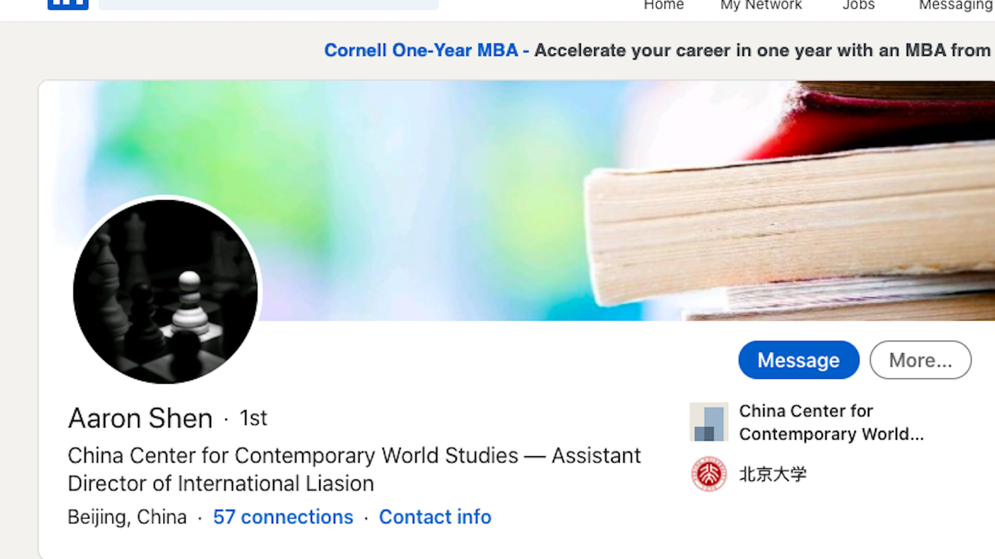This screenshot has width=995, height=559.
Task: Click the Cornell One-Year MBA ad link
Action: [x=421, y=50]
